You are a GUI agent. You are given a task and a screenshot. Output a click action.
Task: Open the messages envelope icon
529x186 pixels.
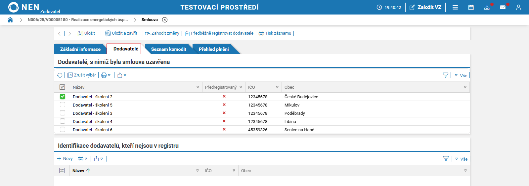pyautogui.click(x=503, y=7)
